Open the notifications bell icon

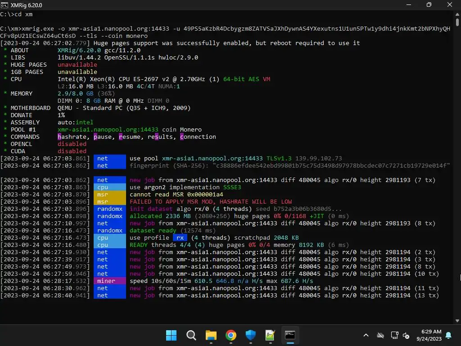[449, 335]
